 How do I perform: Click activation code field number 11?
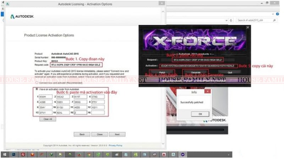pos(81,107)
